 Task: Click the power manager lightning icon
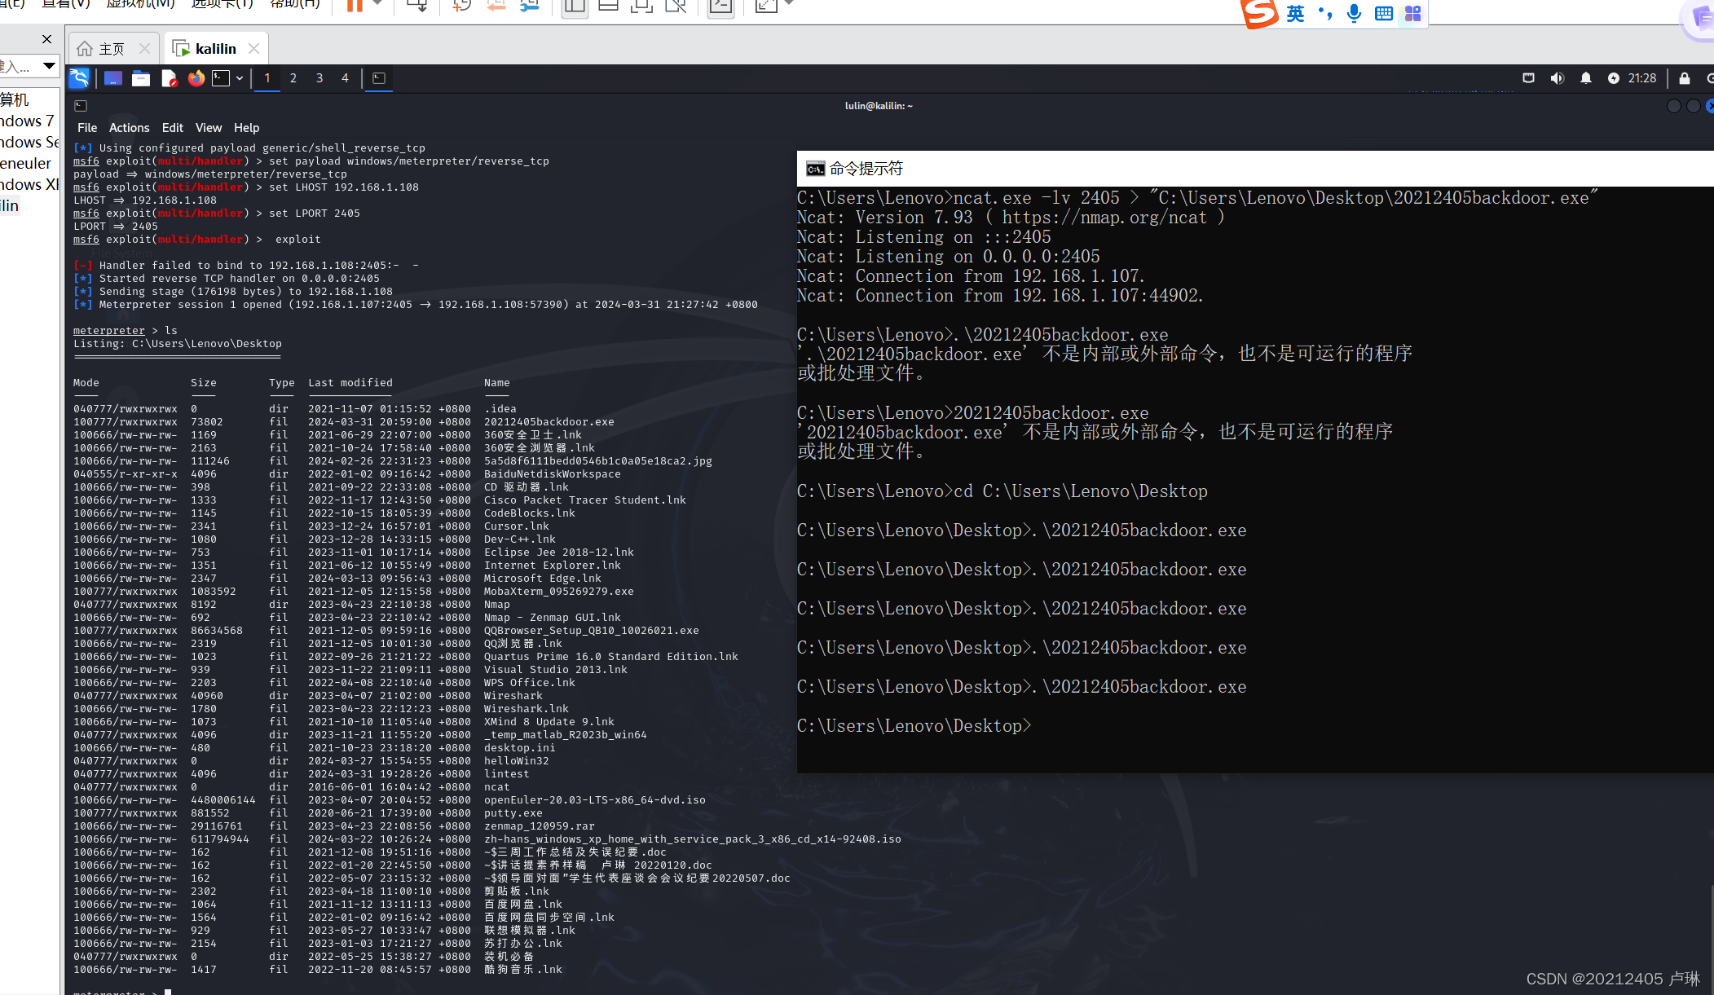[x=1614, y=78]
